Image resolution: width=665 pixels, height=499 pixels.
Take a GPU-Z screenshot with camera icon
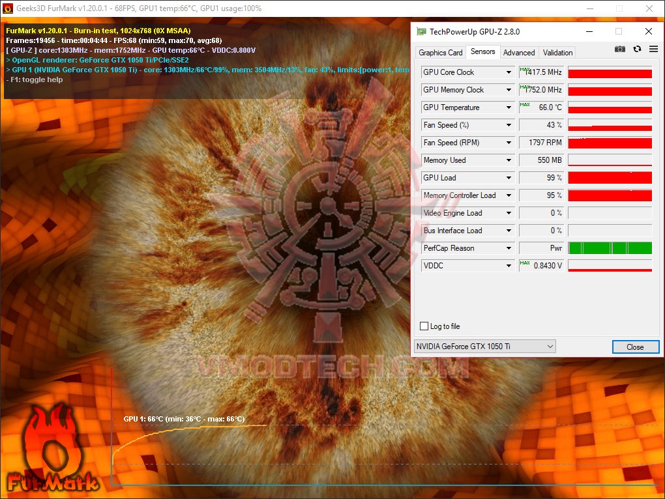click(619, 49)
